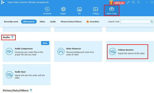Open the 20% OFF gift promotion
The width and height of the screenshot is (154, 93).
pyautogui.click(x=117, y=2)
